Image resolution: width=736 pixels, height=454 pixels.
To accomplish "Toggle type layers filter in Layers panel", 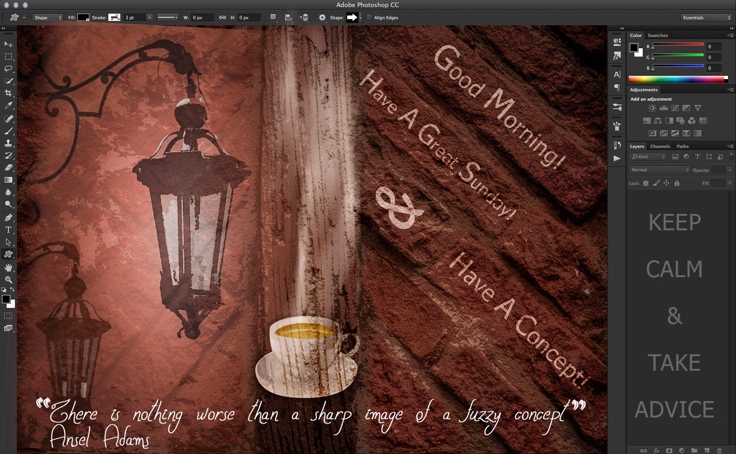I will [698, 157].
